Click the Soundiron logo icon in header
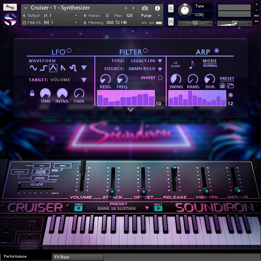261x261 pixels. (x=10, y=19)
